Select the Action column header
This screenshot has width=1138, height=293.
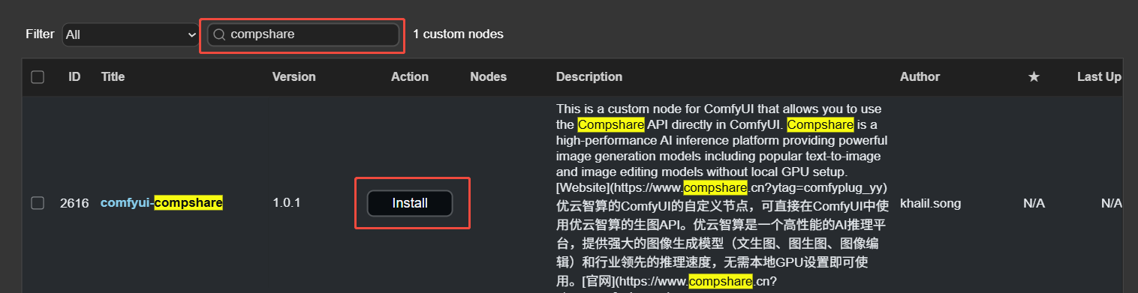[410, 77]
